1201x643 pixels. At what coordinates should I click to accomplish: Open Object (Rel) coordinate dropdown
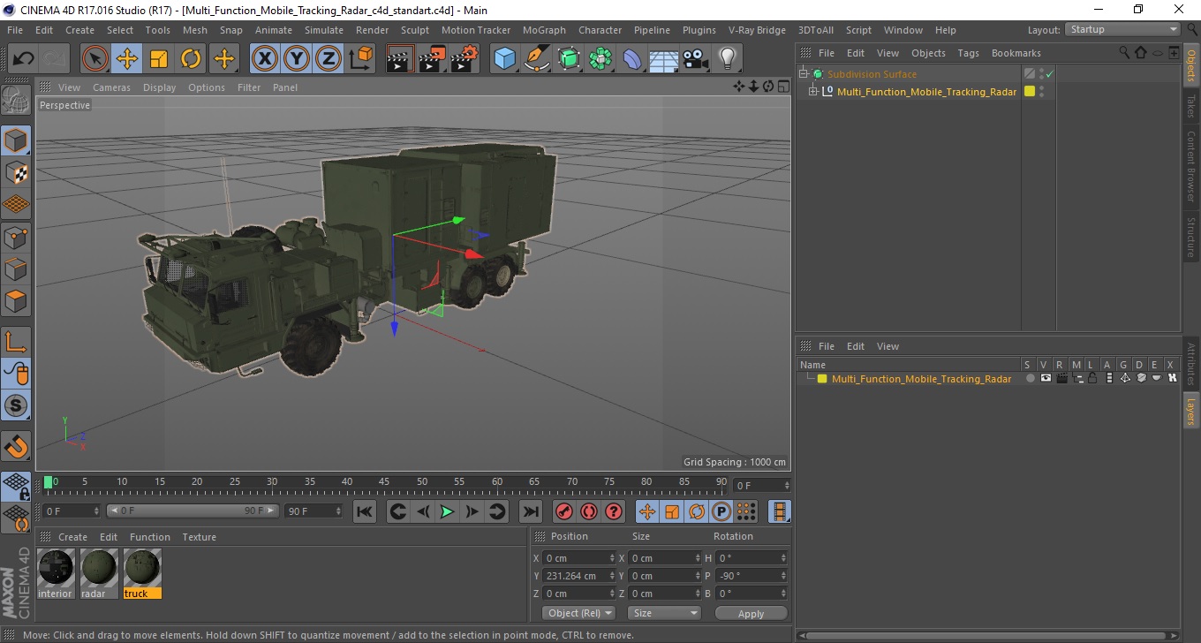click(578, 613)
